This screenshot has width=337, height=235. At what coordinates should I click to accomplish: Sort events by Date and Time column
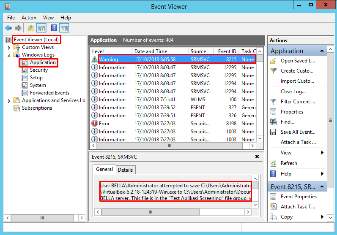[x=160, y=51]
